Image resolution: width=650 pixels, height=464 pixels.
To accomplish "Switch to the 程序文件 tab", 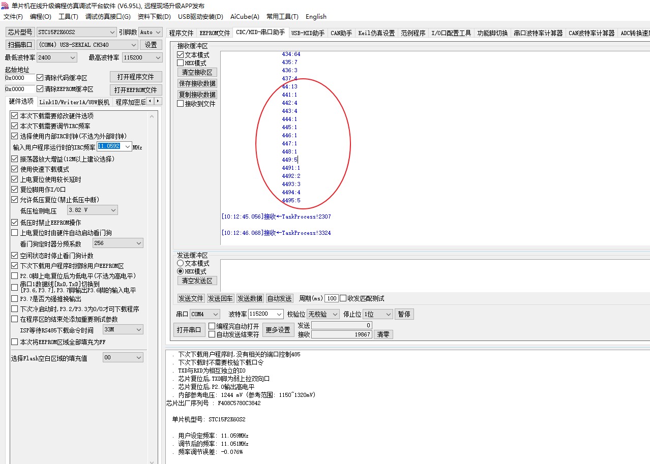I will [x=182, y=33].
